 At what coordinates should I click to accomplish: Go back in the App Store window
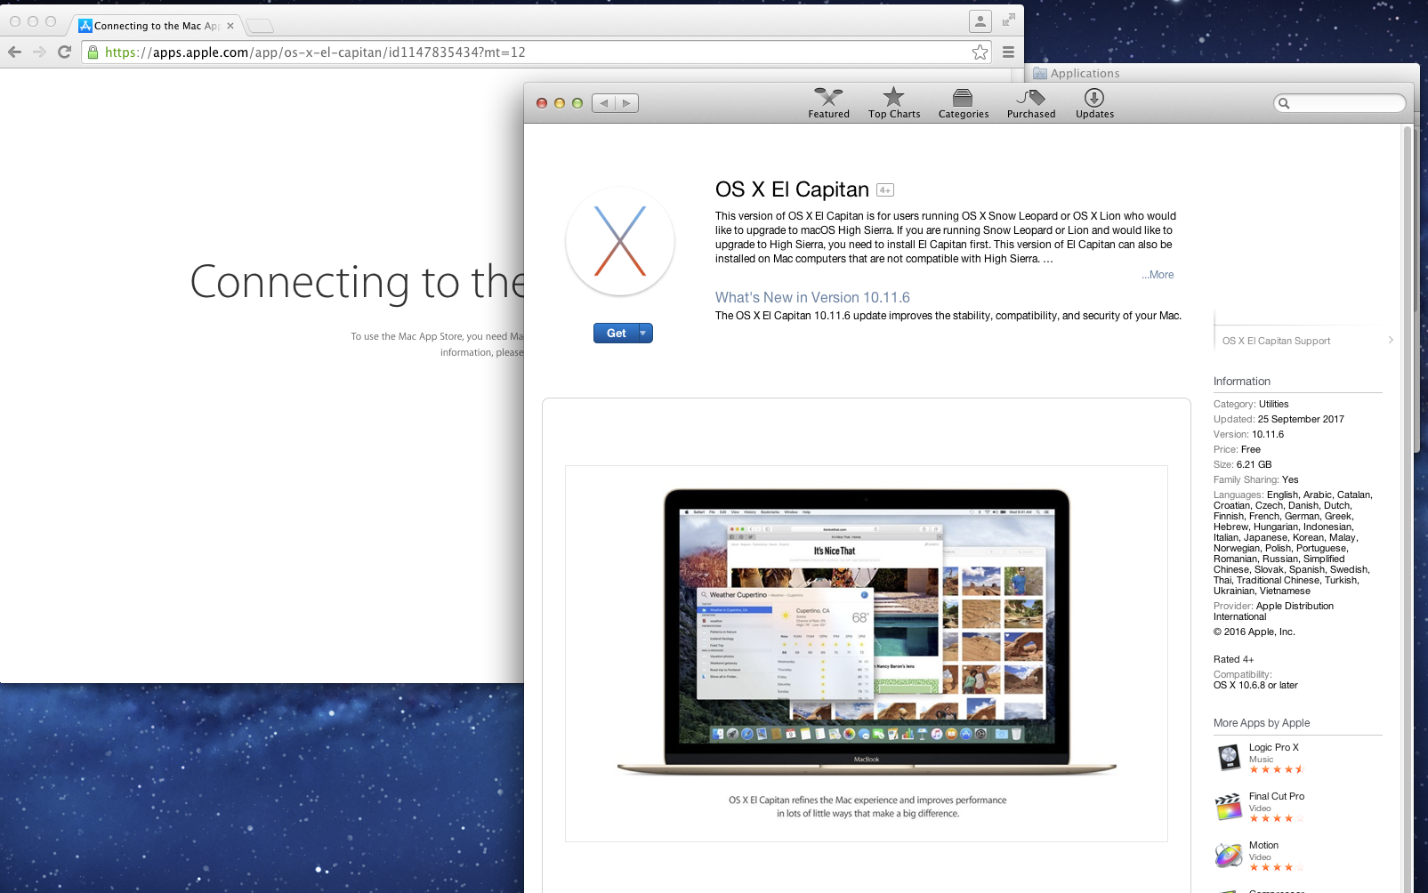coord(604,103)
